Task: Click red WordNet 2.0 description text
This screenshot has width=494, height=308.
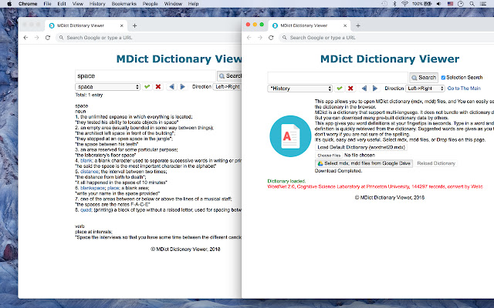Action: click(375, 186)
